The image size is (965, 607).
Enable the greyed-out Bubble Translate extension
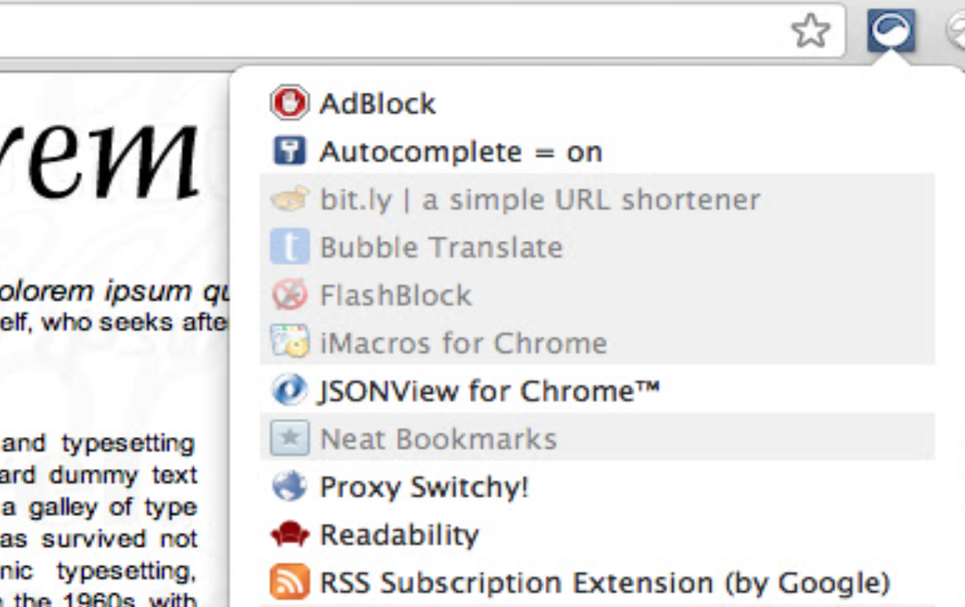click(x=441, y=248)
